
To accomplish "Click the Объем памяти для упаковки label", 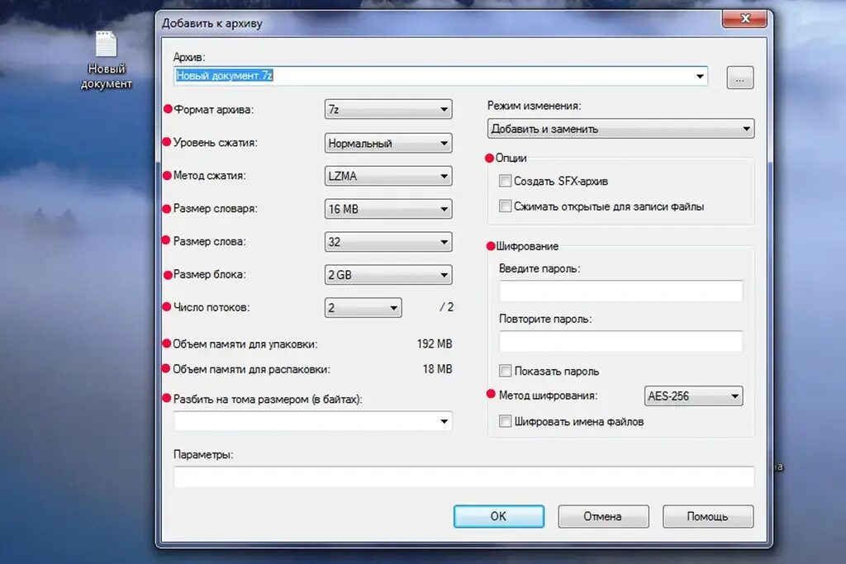I will (245, 344).
